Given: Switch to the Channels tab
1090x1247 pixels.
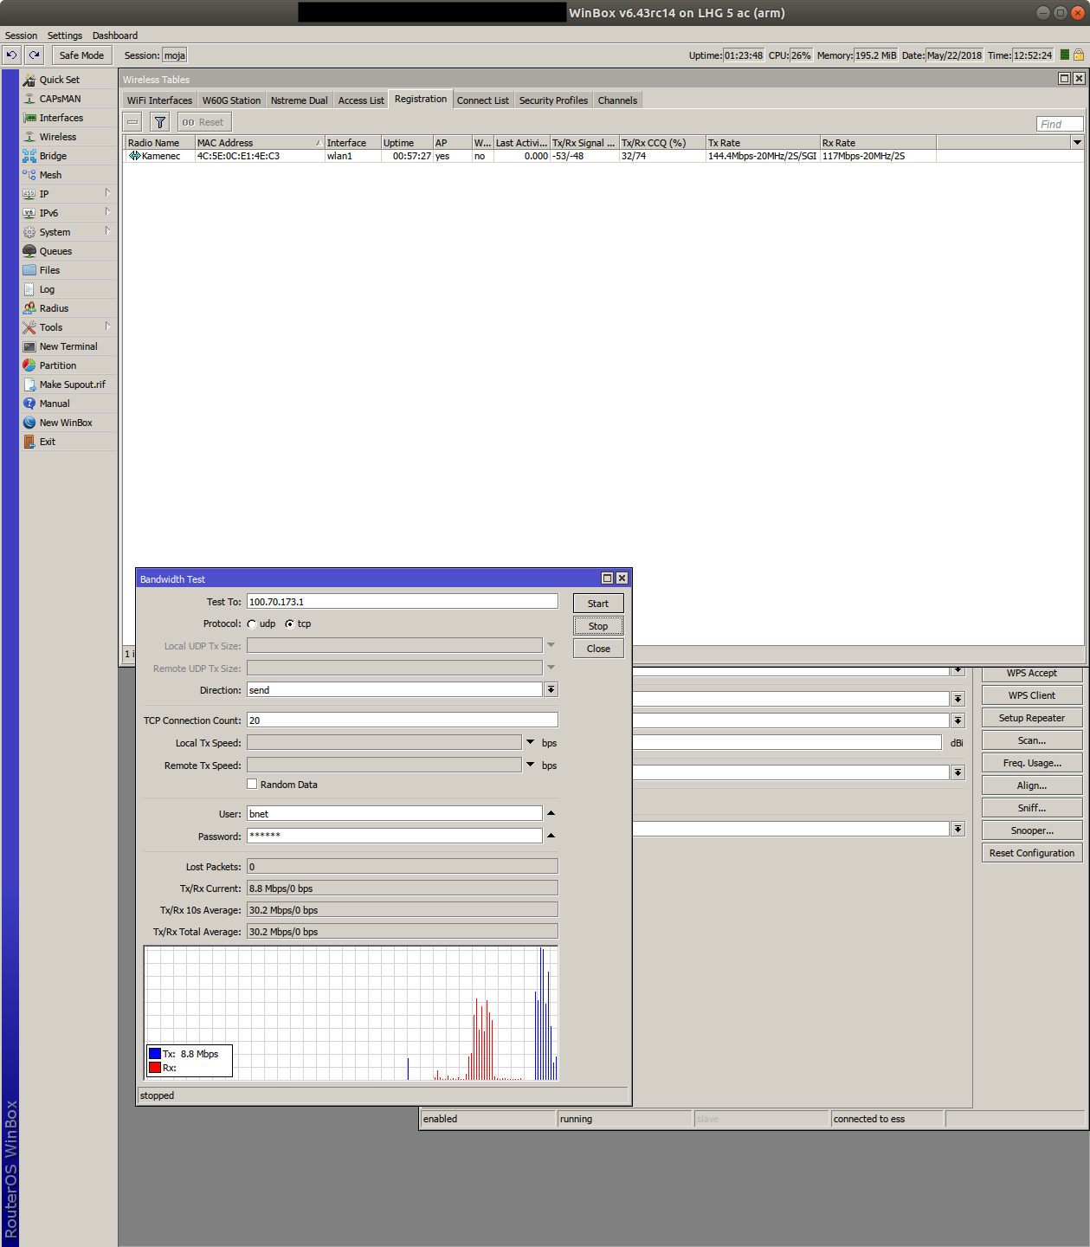Looking at the screenshot, I should click(616, 99).
